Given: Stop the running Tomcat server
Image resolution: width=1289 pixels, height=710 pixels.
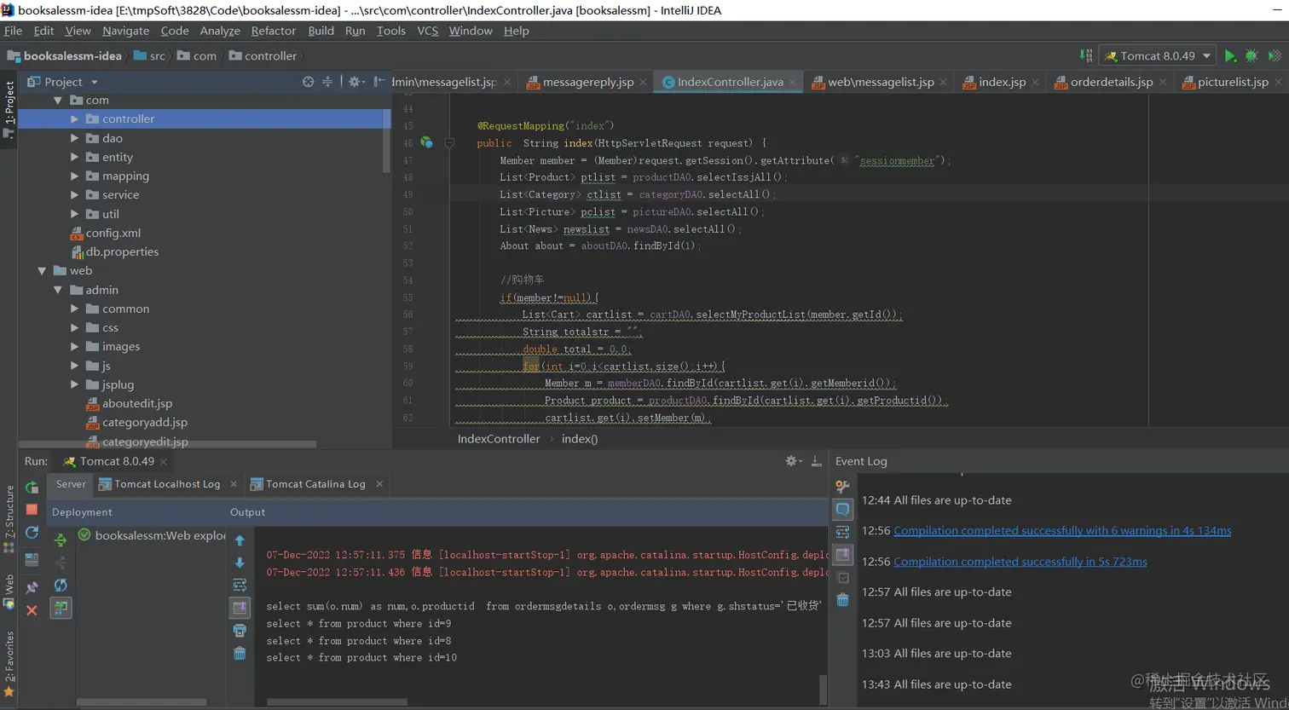Looking at the screenshot, I should [32, 510].
